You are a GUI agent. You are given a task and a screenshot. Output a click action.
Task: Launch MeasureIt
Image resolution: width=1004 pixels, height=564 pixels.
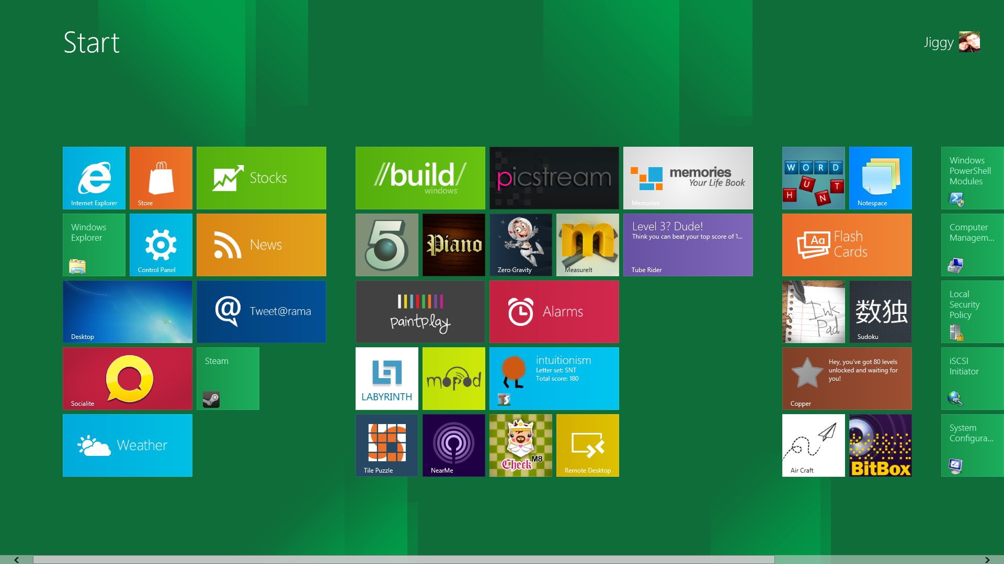click(x=587, y=244)
